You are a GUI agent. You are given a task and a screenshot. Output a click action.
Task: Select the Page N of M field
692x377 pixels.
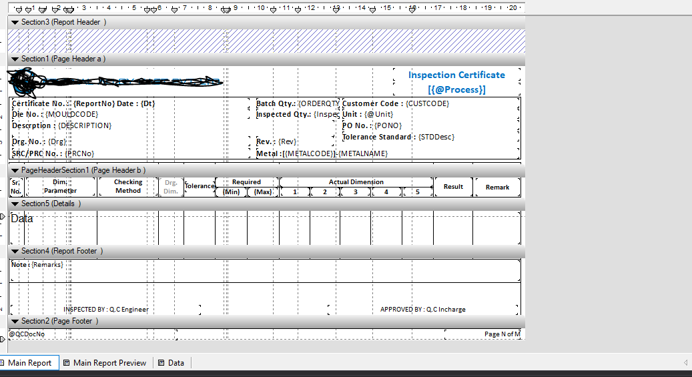pos(483,334)
